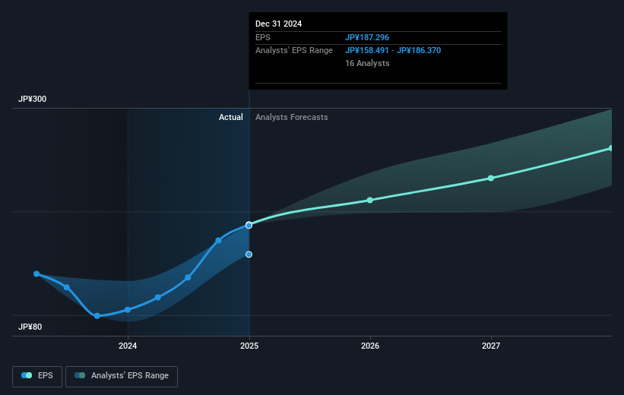Click the JP¥80 y-axis label
The image size is (624, 395).
30,327
